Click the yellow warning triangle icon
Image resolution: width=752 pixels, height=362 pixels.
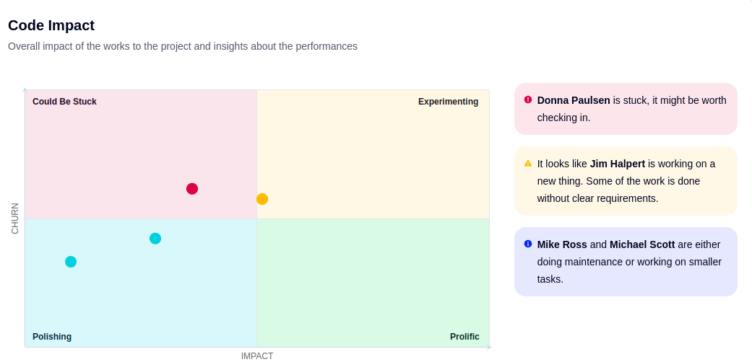click(x=528, y=163)
